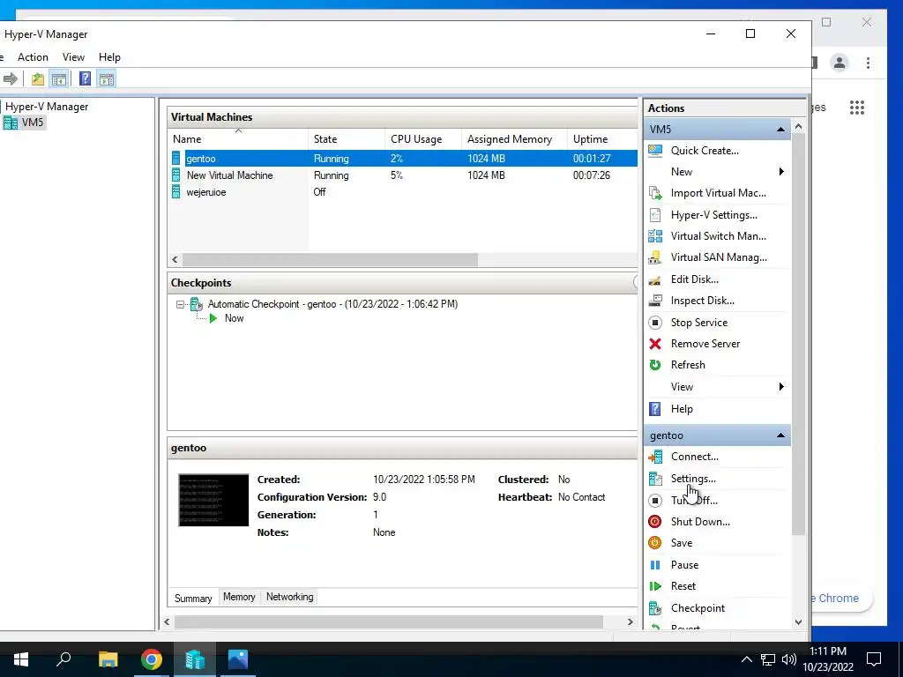Click the Connect icon for gentoo

[x=655, y=457]
